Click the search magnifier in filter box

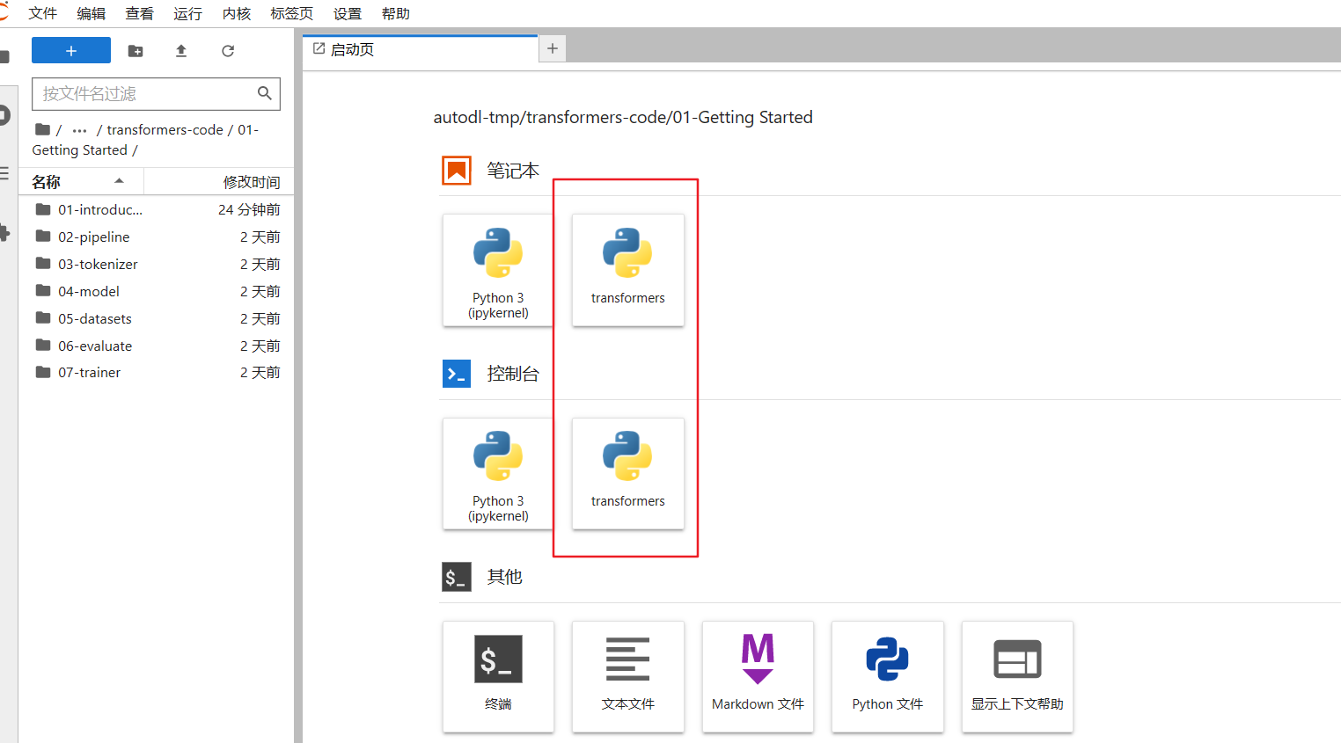pos(264,93)
